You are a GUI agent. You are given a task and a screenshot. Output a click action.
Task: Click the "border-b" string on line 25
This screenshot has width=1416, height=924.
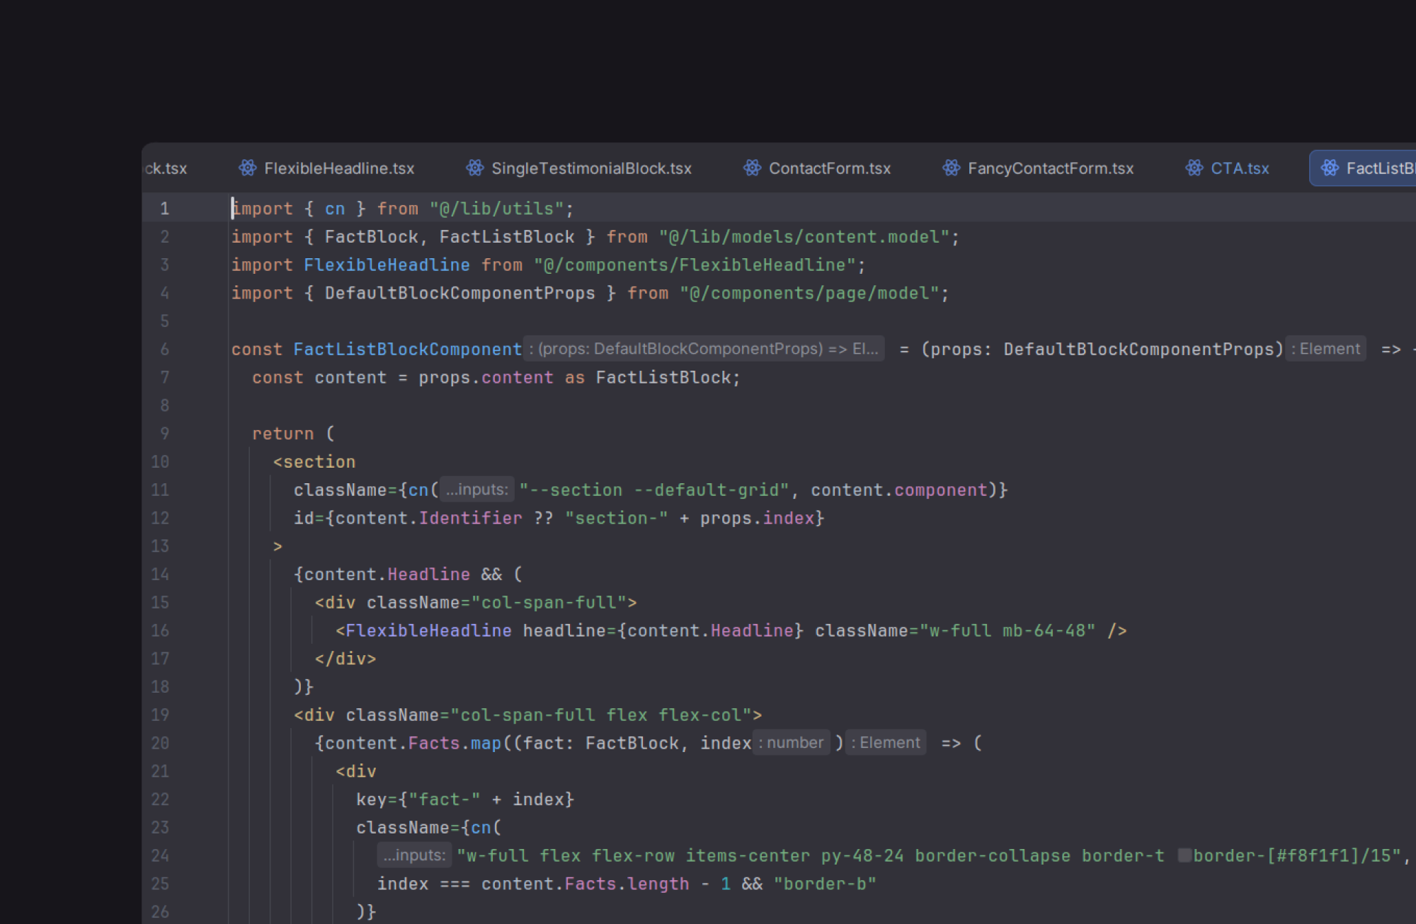(x=825, y=884)
